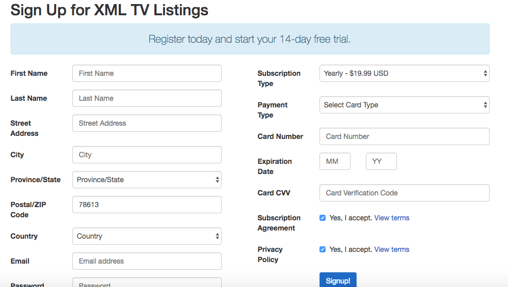Click the Email address input
The width and height of the screenshot is (508, 287).
click(147, 261)
